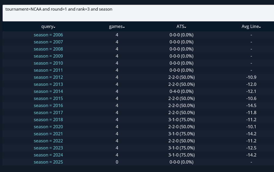Image resolution: width=274 pixels, height=172 pixels.
Task: Sort by the games column header
Action: pyautogui.click(x=117, y=27)
